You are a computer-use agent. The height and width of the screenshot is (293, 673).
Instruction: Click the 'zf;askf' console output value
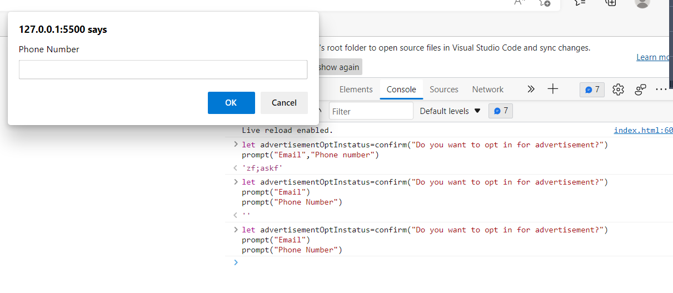(262, 167)
